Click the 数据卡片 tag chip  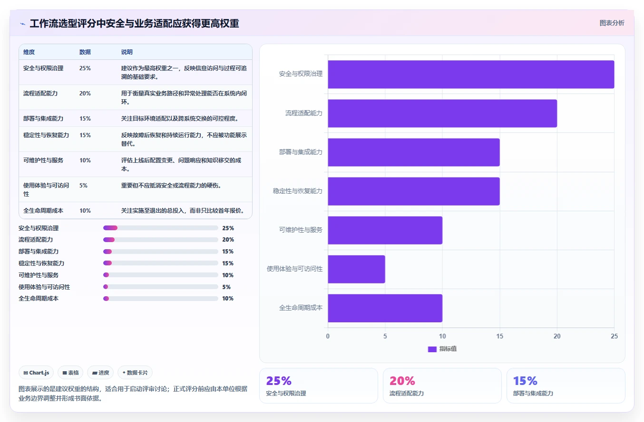pyautogui.click(x=135, y=373)
